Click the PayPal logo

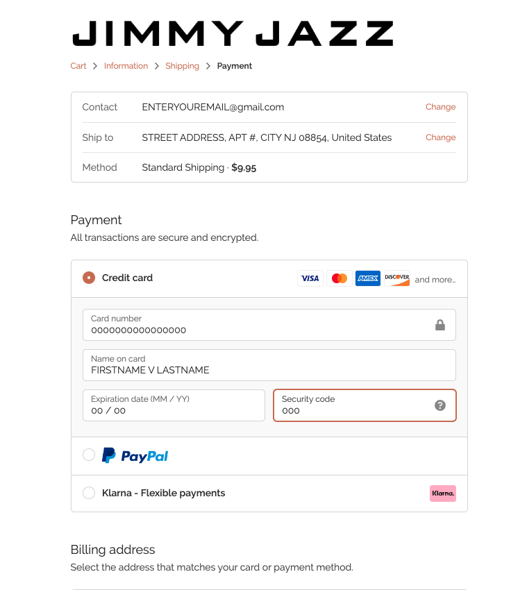(135, 455)
